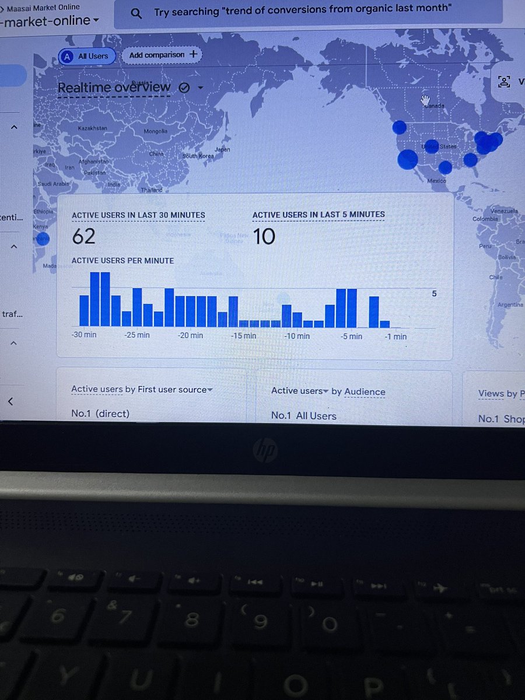Click the verified check icon beside Realtime overview
The image size is (525, 700).
[184, 88]
